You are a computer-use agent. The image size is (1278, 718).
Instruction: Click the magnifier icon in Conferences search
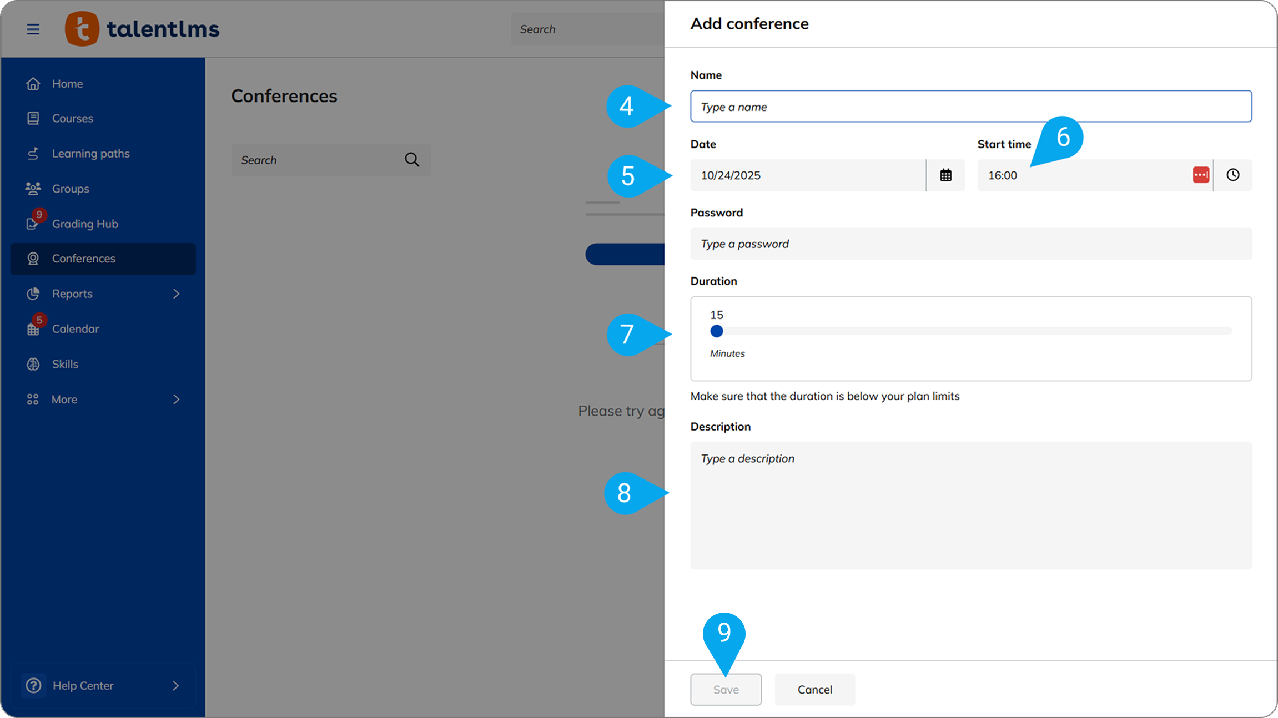tap(411, 160)
